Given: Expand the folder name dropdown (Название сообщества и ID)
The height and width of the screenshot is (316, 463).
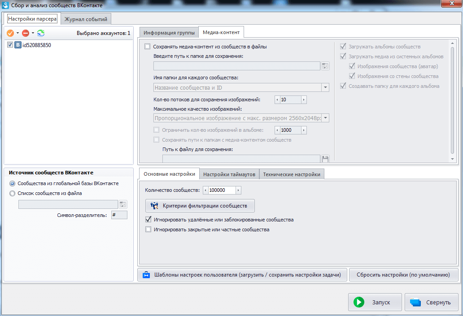Looking at the screenshot, I should [x=325, y=87].
